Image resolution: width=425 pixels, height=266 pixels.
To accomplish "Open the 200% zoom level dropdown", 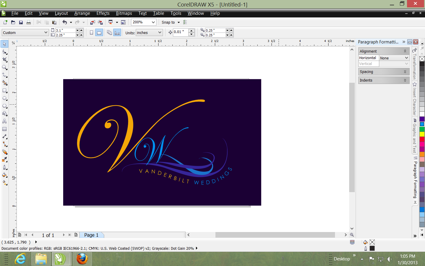I will pyautogui.click(x=153, y=22).
